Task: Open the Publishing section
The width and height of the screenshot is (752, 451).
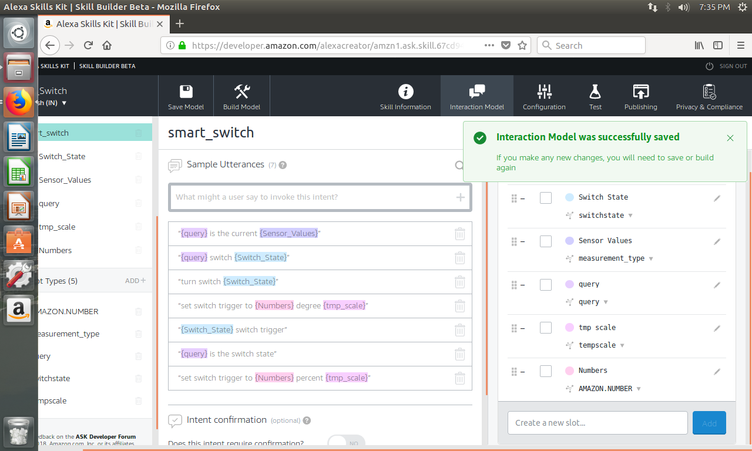Action: 640,97
